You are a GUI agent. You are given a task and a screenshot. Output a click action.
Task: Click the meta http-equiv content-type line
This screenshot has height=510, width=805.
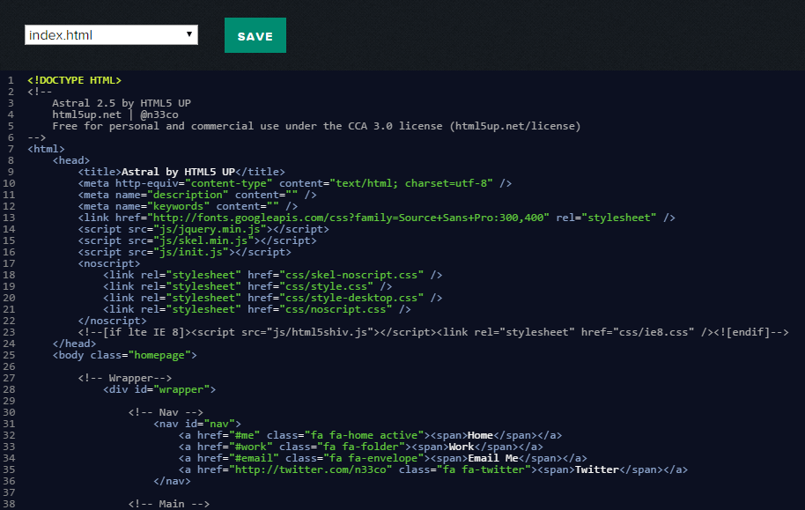[295, 183]
